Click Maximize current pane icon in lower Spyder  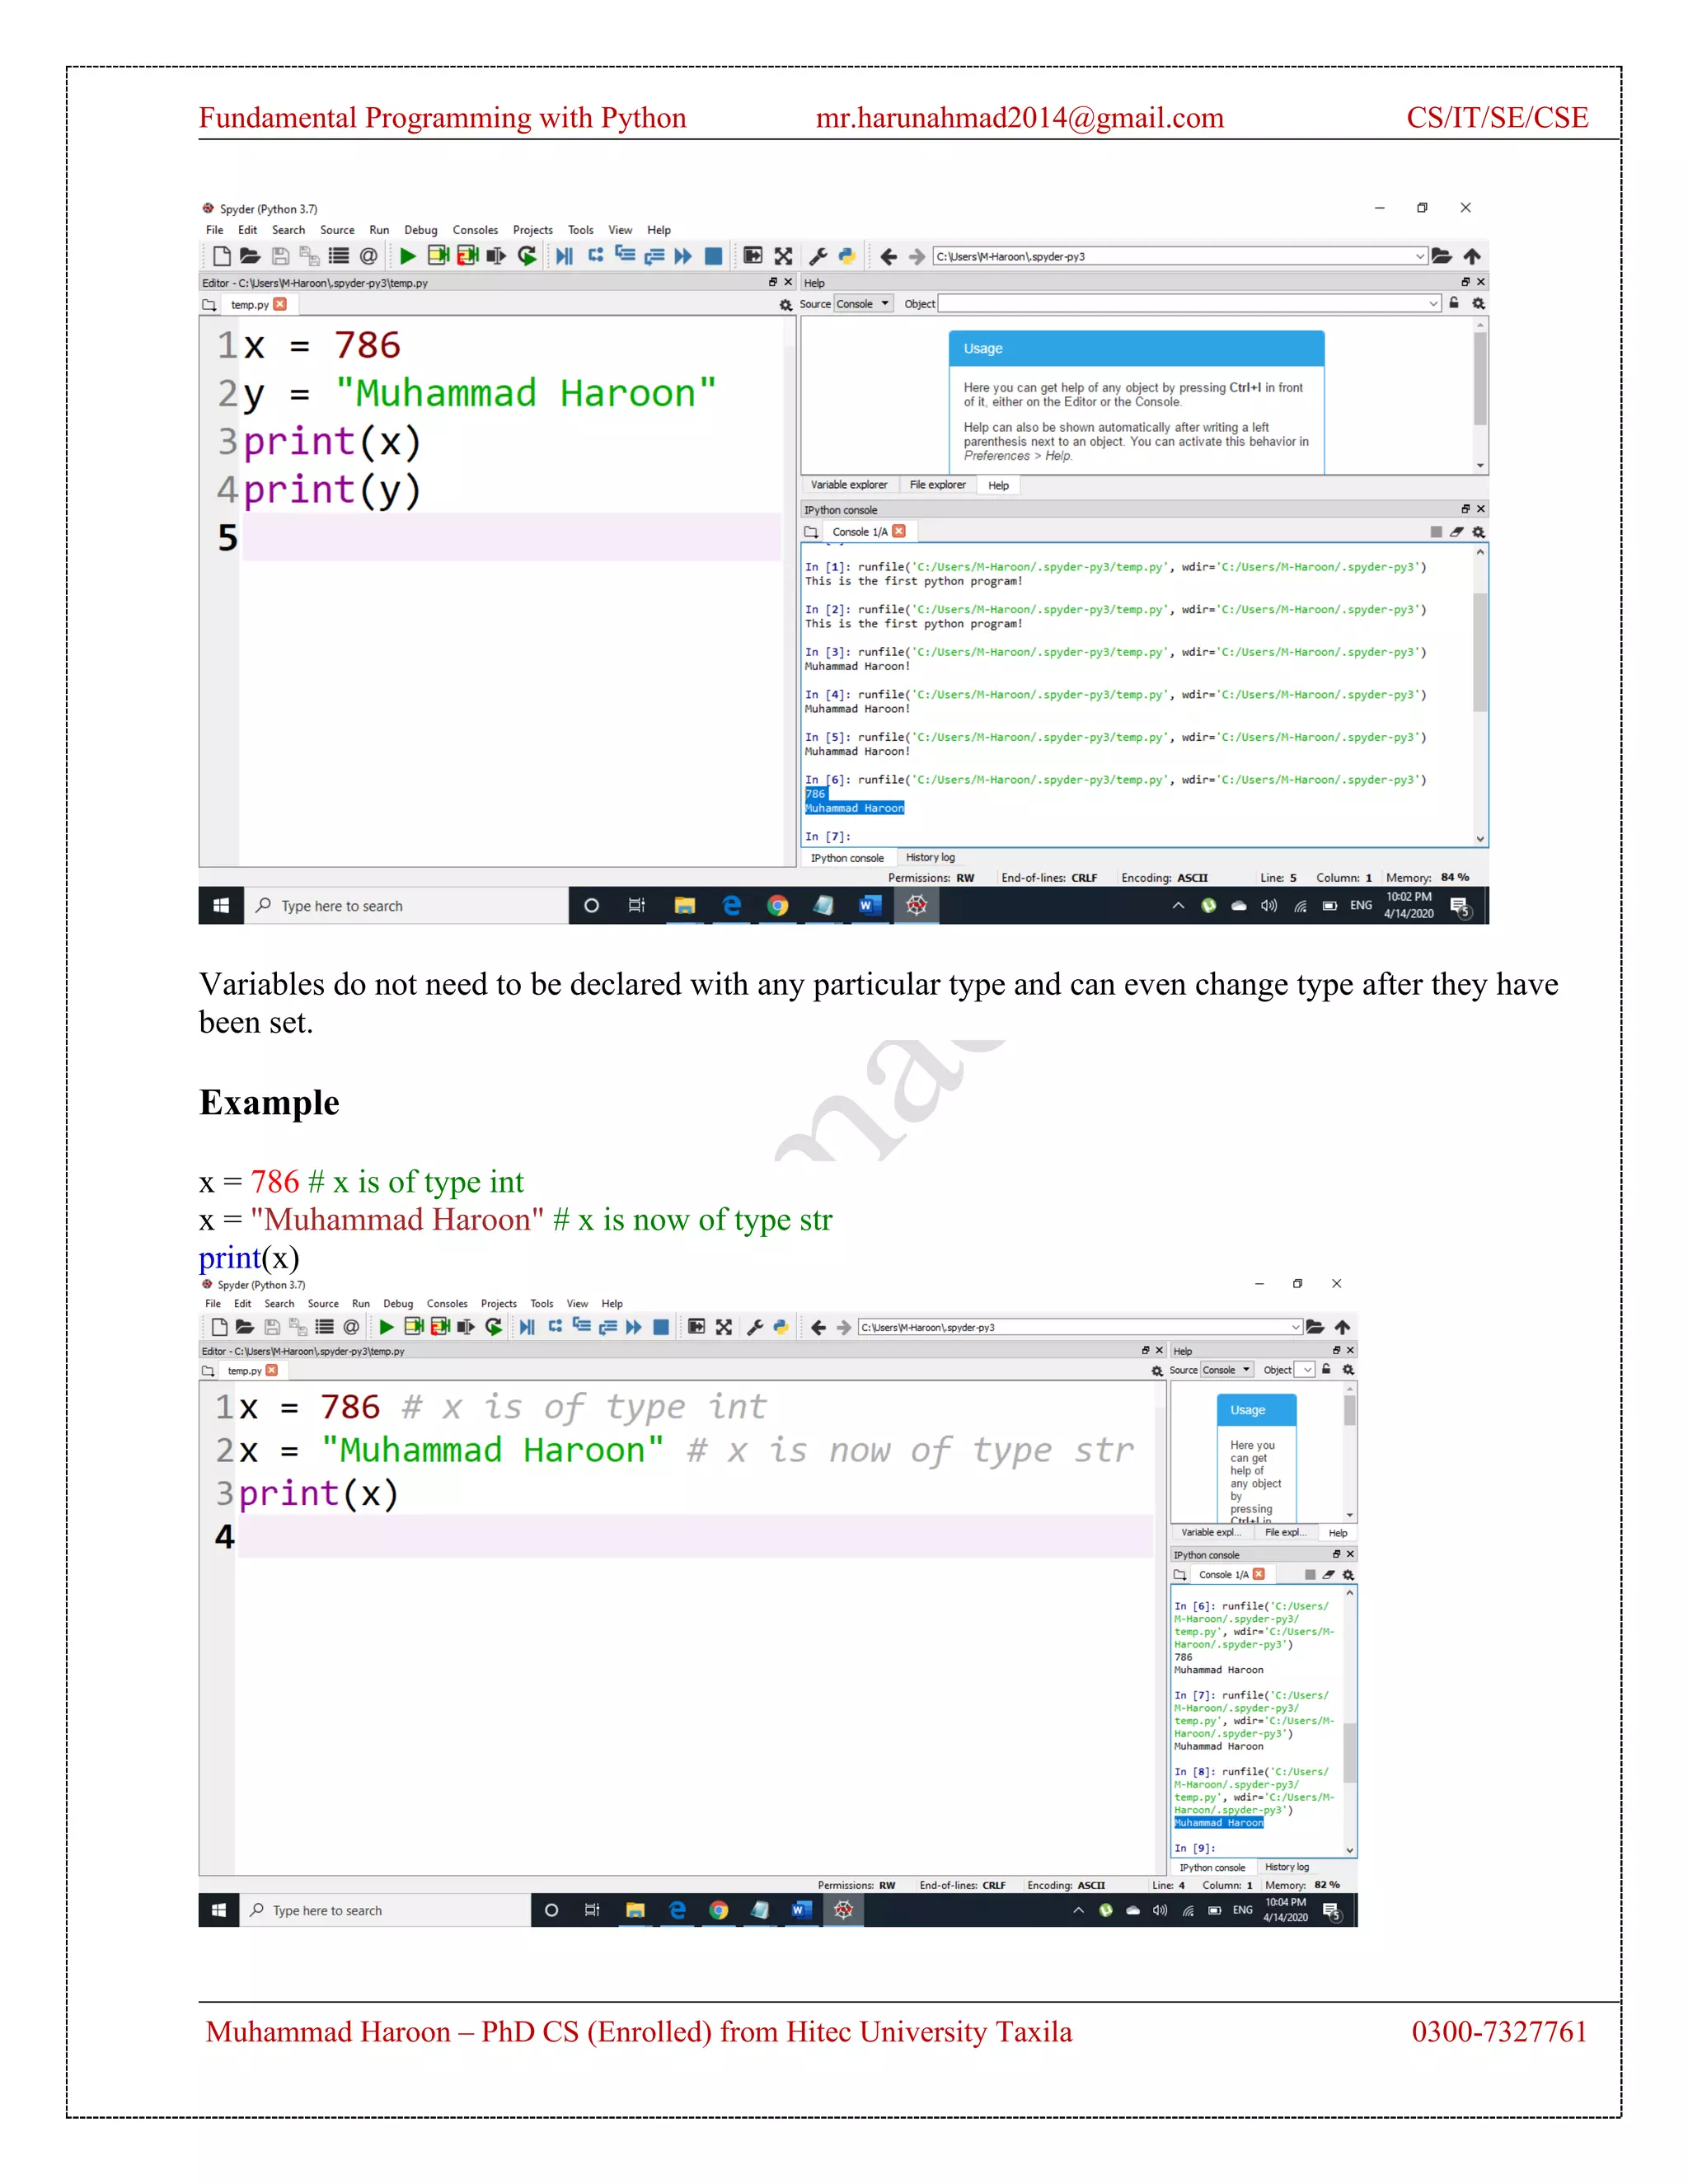[697, 1327]
